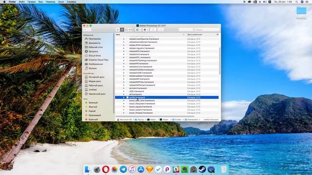Screen dimensions: 312x175
Task: Open Creative Cloud Files in sidebar
Action: (x=97, y=60)
